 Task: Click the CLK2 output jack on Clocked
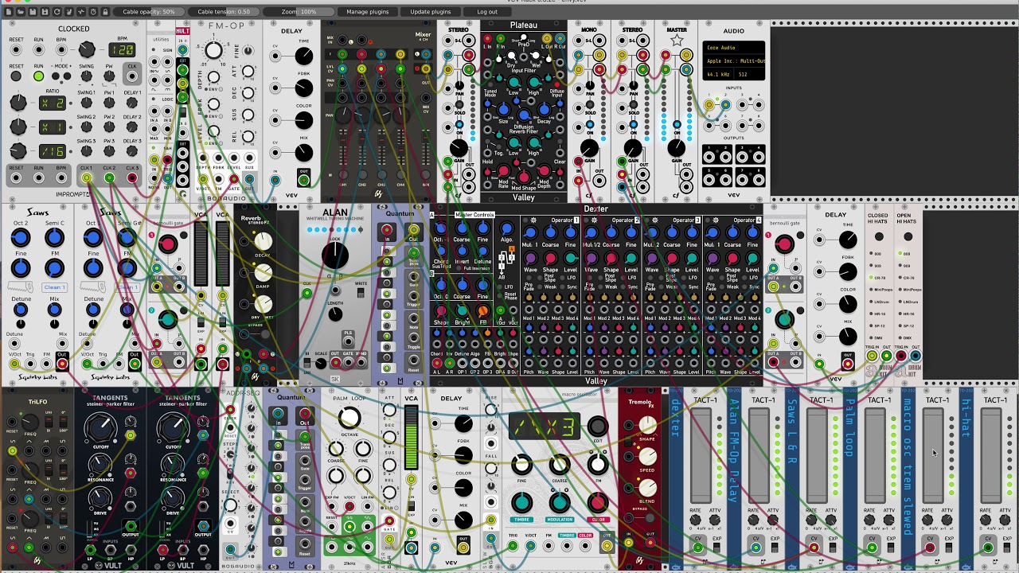pyautogui.click(x=109, y=178)
